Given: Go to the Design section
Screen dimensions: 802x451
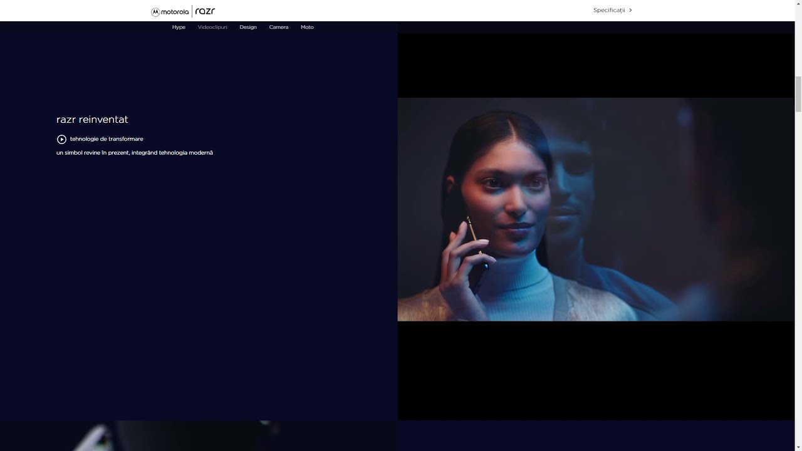Looking at the screenshot, I should pyautogui.click(x=248, y=27).
